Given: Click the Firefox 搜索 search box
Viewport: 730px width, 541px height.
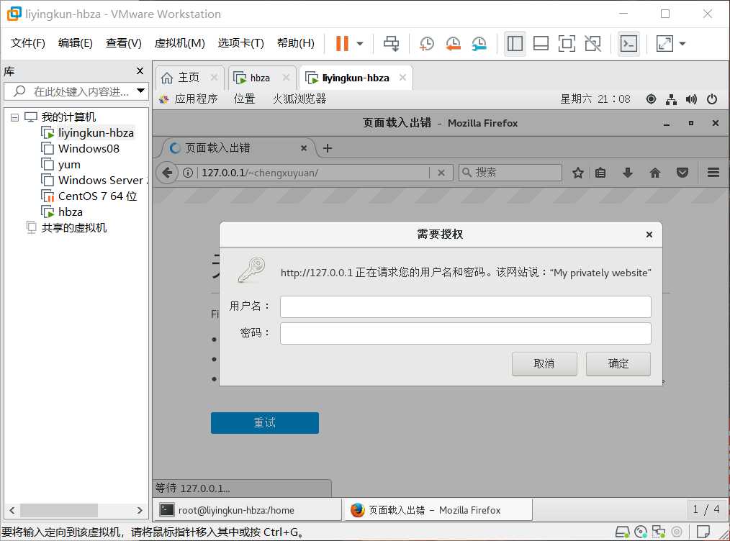Looking at the screenshot, I should [510, 173].
